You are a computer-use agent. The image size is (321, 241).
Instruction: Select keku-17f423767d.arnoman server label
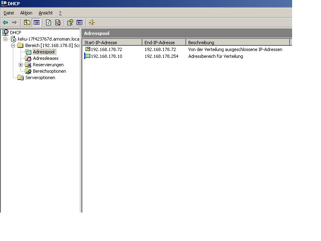[x=48, y=39]
